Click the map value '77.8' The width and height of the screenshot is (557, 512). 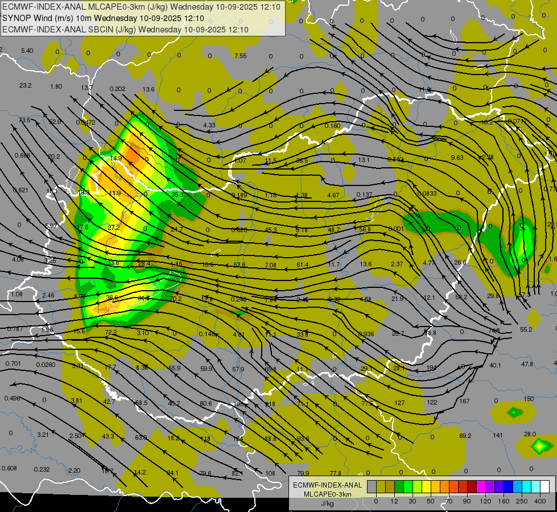pyautogui.click(x=335, y=473)
